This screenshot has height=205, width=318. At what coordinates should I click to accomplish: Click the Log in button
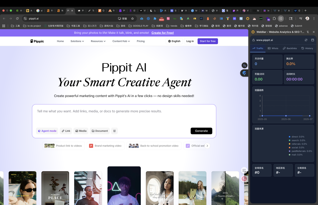[190, 41]
